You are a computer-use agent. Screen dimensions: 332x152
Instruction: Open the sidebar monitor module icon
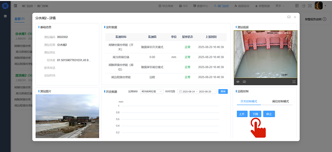coord(5,16)
